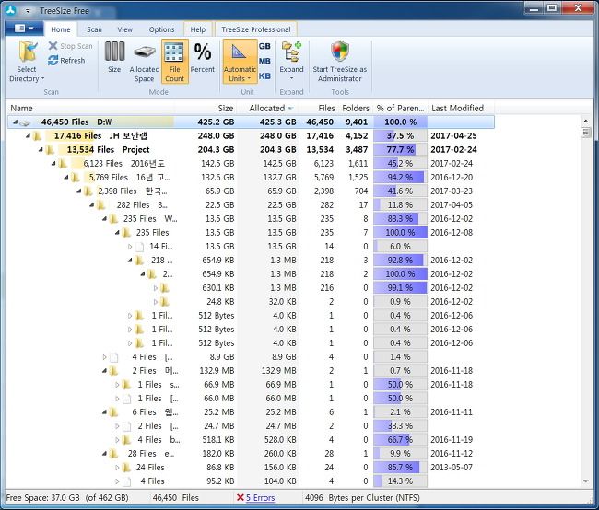Switch to Allocated Space mode
Screen dimensions: 599x510
click(x=144, y=62)
